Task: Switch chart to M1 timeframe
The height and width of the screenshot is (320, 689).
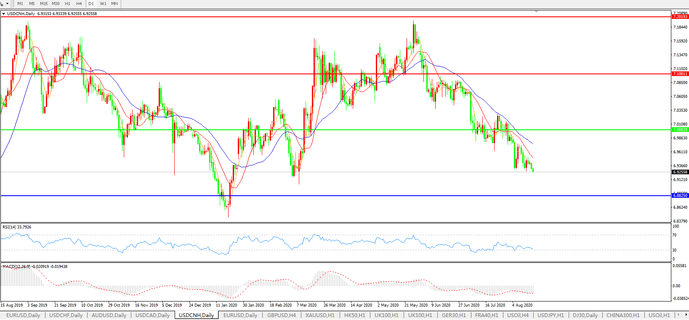Action: 20,4
